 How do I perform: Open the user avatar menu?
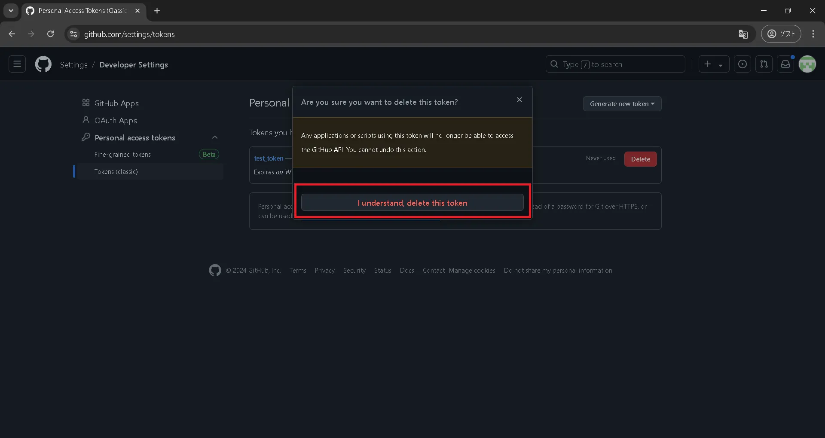(x=807, y=64)
